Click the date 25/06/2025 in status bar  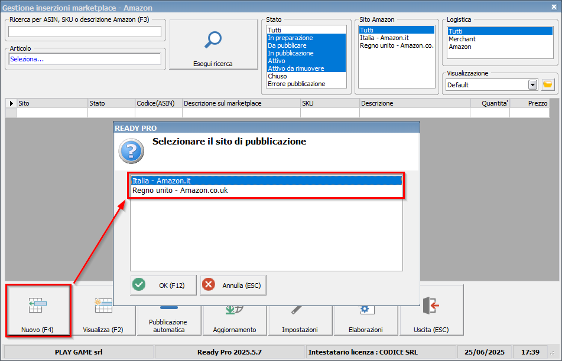click(485, 352)
